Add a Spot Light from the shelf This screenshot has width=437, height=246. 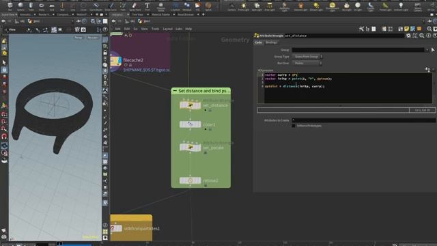pos(257,6)
